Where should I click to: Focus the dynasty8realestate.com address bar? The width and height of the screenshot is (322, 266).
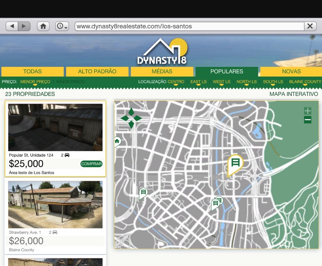click(189, 26)
